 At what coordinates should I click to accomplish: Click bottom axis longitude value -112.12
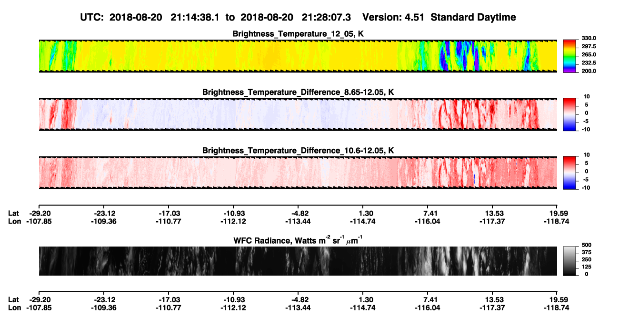(x=234, y=308)
